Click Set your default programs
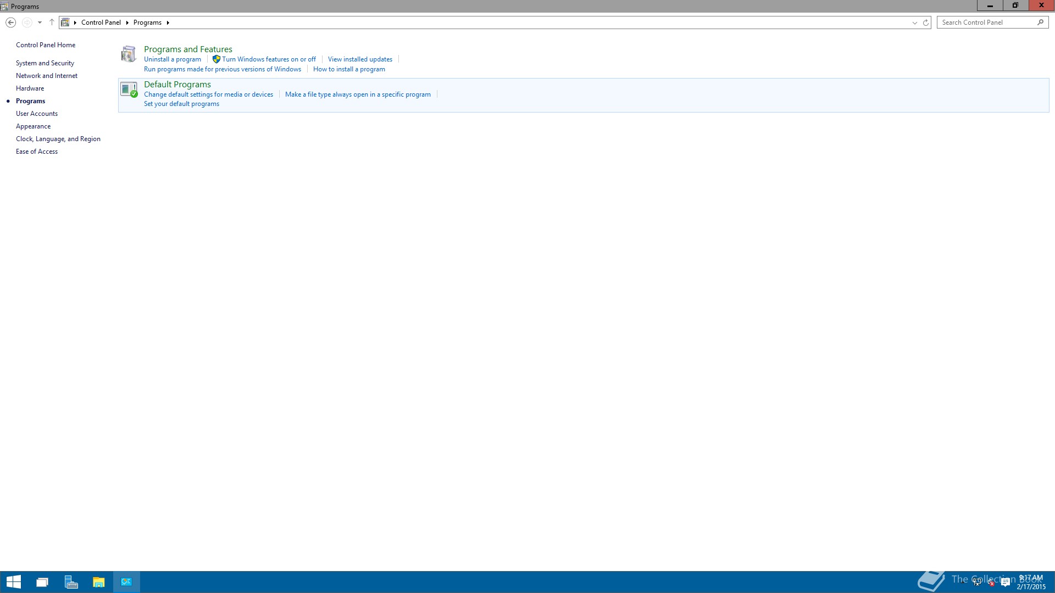The height and width of the screenshot is (593, 1055). [181, 104]
